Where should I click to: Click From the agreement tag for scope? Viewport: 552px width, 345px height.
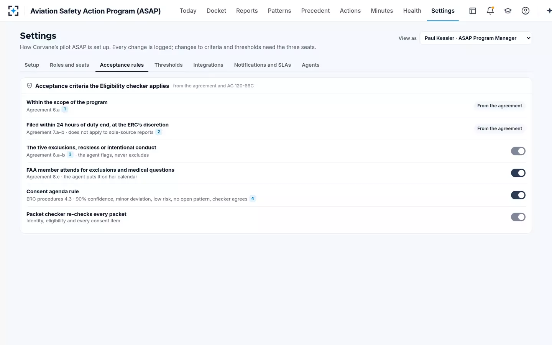coord(499,106)
